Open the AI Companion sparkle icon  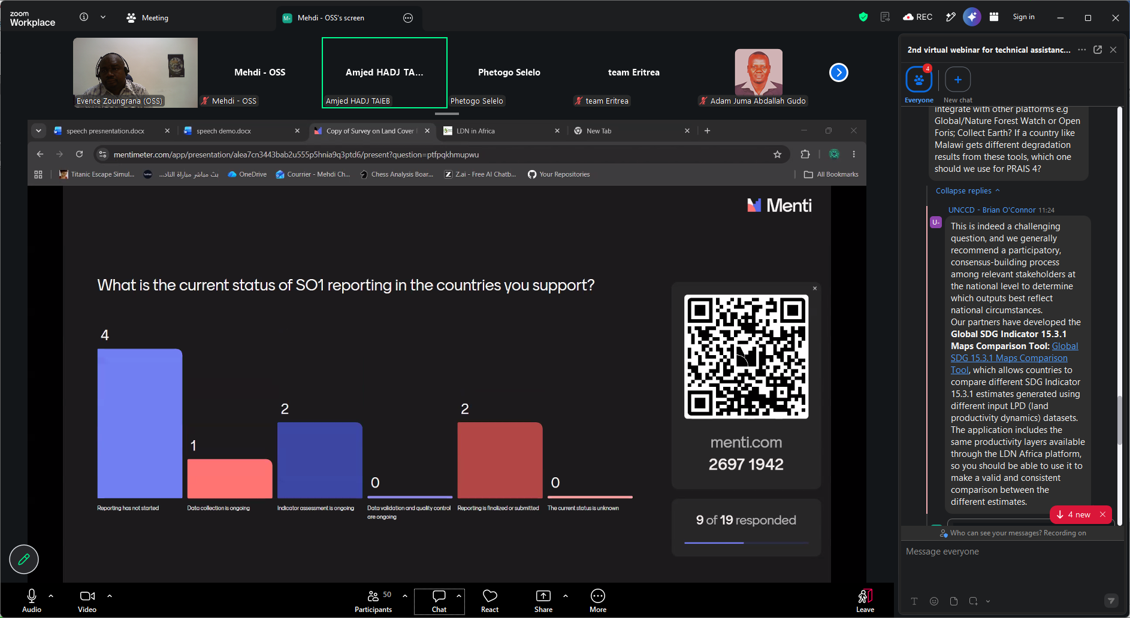click(x=972, y=17)
